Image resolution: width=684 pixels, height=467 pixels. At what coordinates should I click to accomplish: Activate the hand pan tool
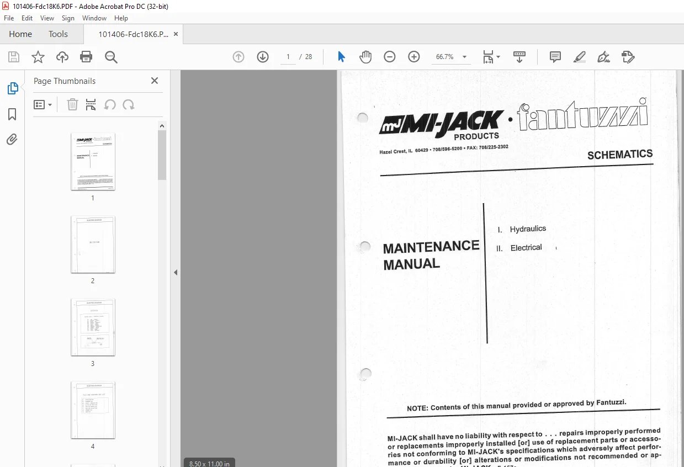[x=365, y=57]
